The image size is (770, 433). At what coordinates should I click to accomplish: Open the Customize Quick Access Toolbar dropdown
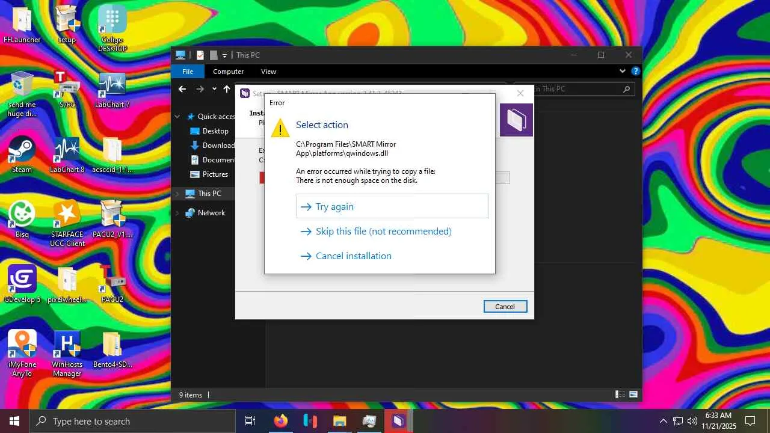pos(224,55)
